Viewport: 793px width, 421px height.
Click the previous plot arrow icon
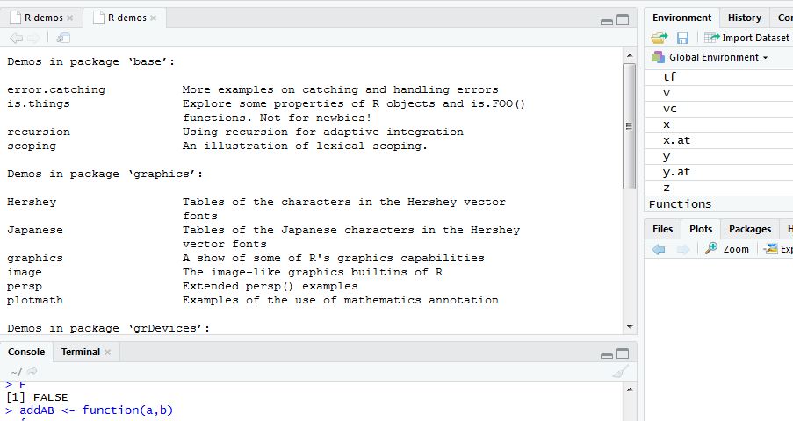659,249
